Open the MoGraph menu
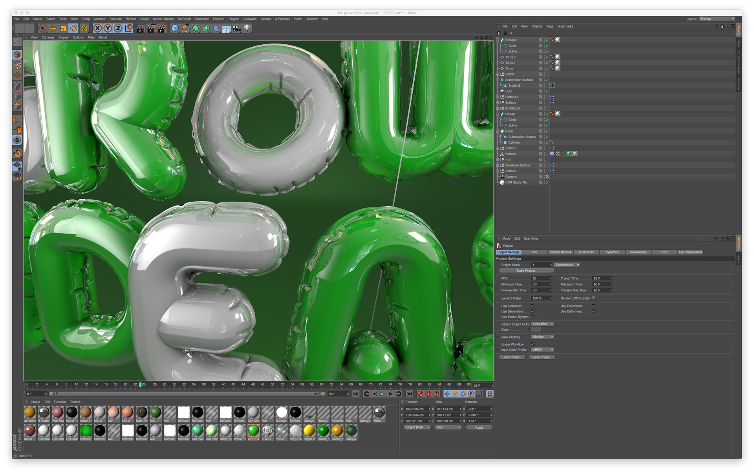Image resolution: width=754 pixels, height=473 pixels. [x=184, y=19]
